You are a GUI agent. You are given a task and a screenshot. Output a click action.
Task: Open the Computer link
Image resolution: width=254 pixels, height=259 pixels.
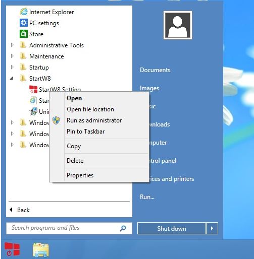click(x=158, y=143)
